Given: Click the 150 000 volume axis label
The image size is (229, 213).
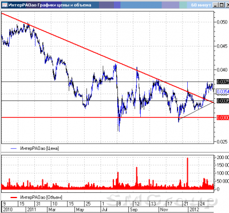Looking at the screenshot, I should pos(223,165).
